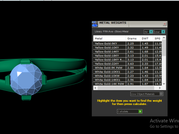The height and width of the screenshot is (134, 179).
Task: Enable the Use Object Materials option
Action: pyautogui.click(x=147, y=94)
